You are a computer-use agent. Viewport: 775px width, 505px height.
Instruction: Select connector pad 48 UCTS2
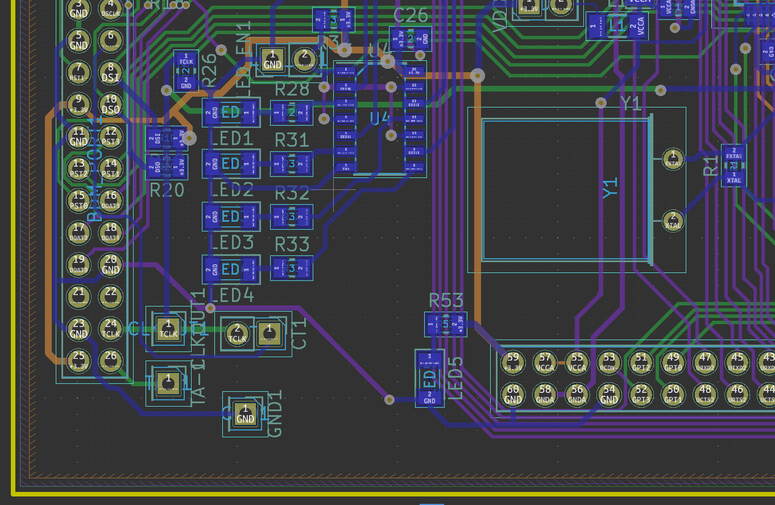pos(705,394)
